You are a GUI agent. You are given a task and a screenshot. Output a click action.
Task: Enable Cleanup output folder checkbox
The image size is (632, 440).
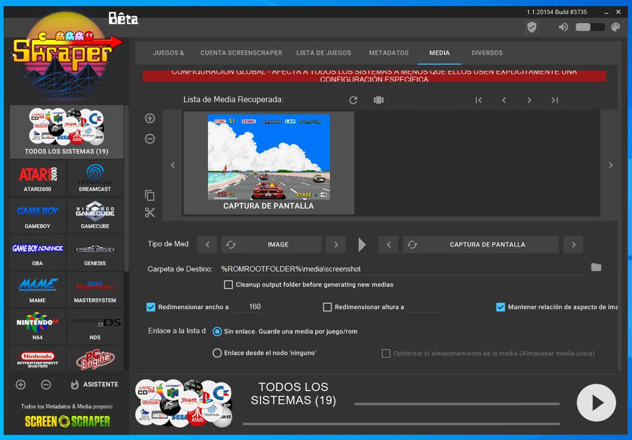point(228,284)
